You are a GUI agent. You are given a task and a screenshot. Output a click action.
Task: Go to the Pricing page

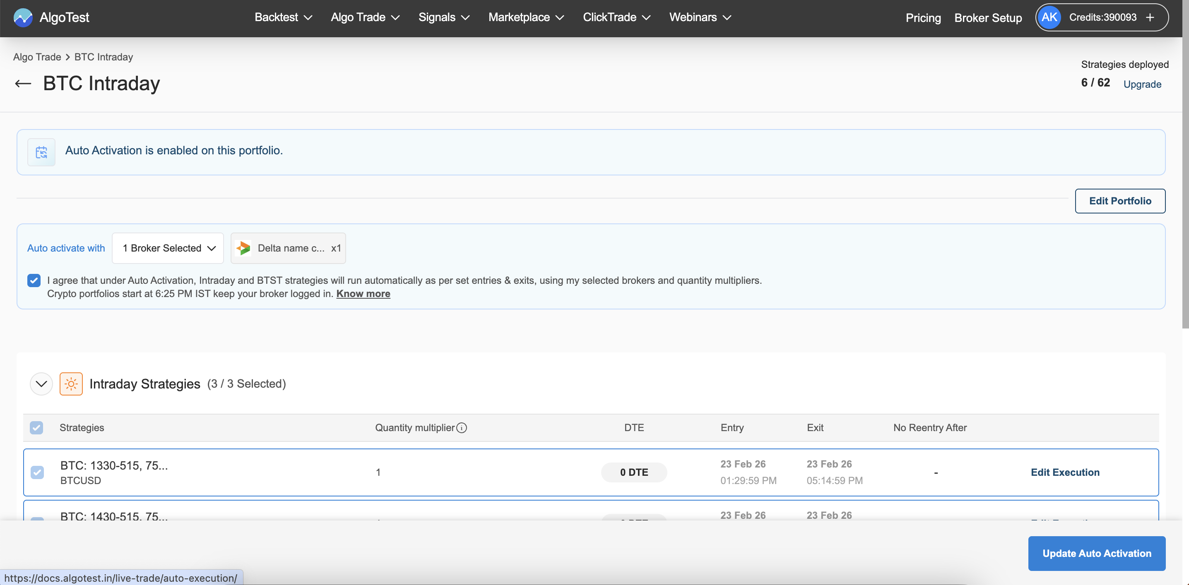(923, 18)
